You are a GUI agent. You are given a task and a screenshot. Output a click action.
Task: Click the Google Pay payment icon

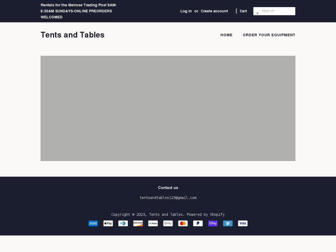[x=168, y=223]
